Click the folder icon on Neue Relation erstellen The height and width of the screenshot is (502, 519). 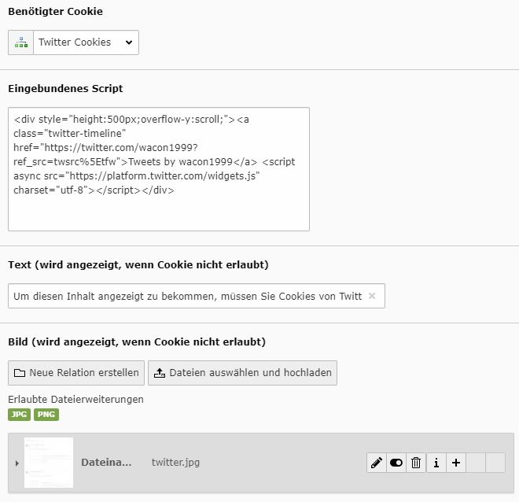[19, 373]
